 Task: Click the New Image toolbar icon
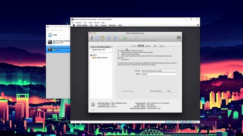click(x=135, y=37)
